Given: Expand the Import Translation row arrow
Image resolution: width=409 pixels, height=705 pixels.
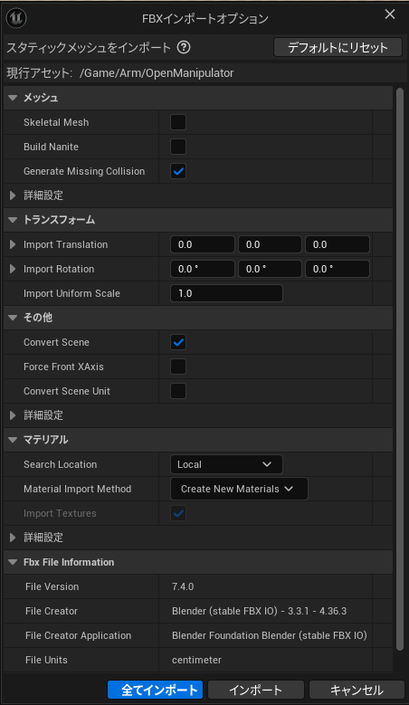Looking at the screenshot, I should point(13,244).
